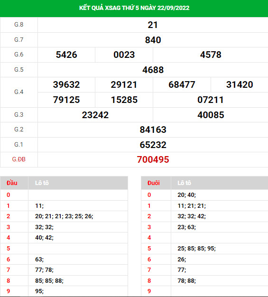Image resolution: width=268 pixels, height=297 pixels.
Task: Click the G.ĐB row label
Action: pyautogui.click(x=19, y=159)
